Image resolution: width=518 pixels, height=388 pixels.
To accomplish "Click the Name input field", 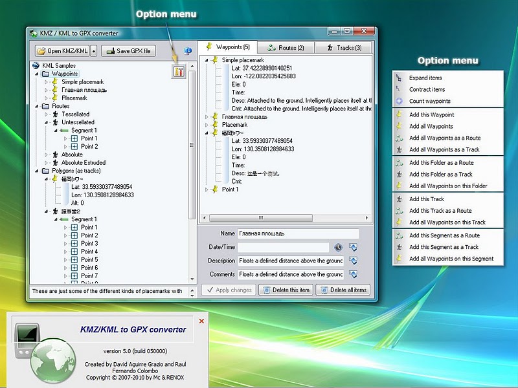I will [x=298, y=233].
